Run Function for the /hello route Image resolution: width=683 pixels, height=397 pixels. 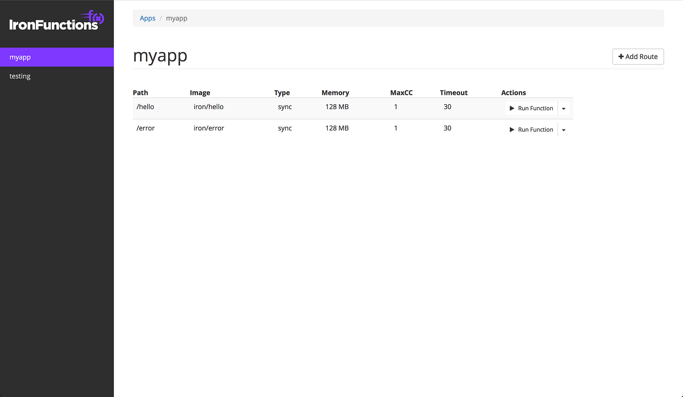[x=531, y=109]
